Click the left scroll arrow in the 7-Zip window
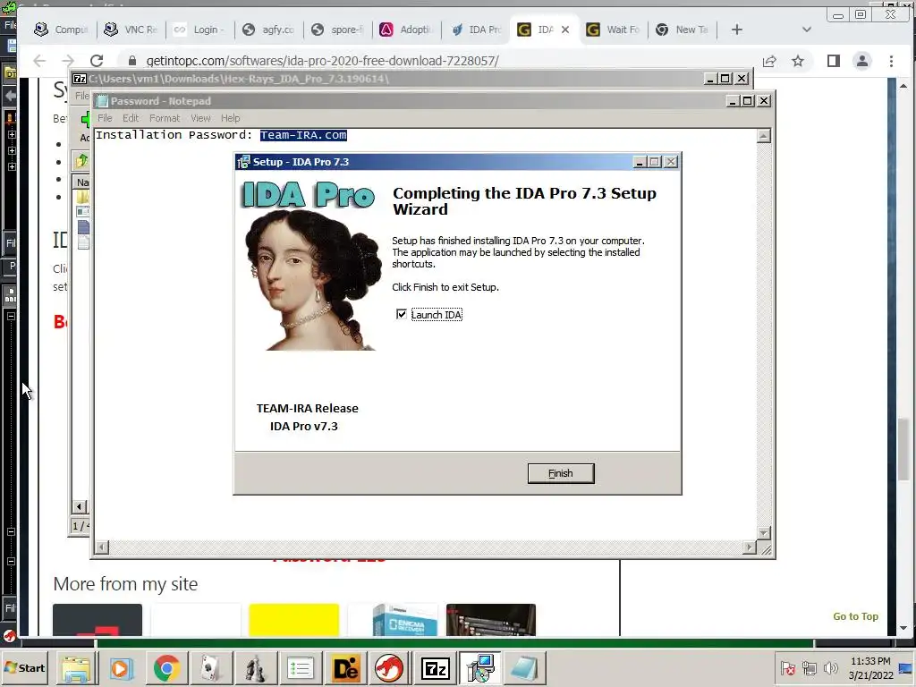This screenshot has height=687, width=916. pos(79,506)
